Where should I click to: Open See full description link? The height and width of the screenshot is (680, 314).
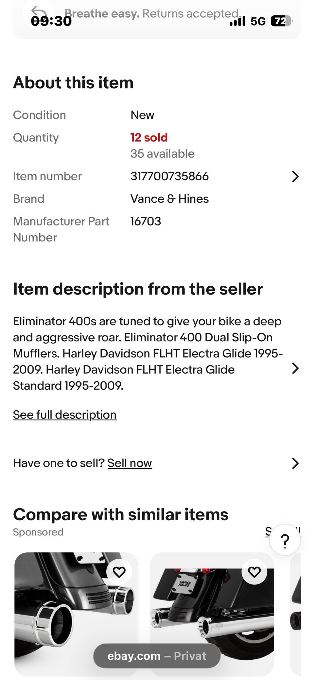[x=65, y=415]
